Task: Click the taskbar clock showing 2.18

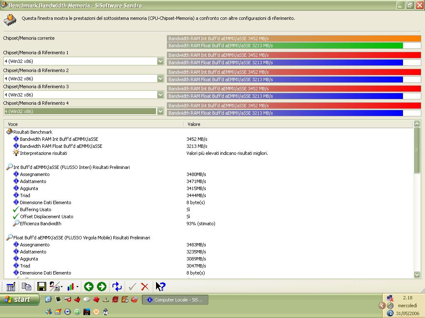Action: click(408, 298)
